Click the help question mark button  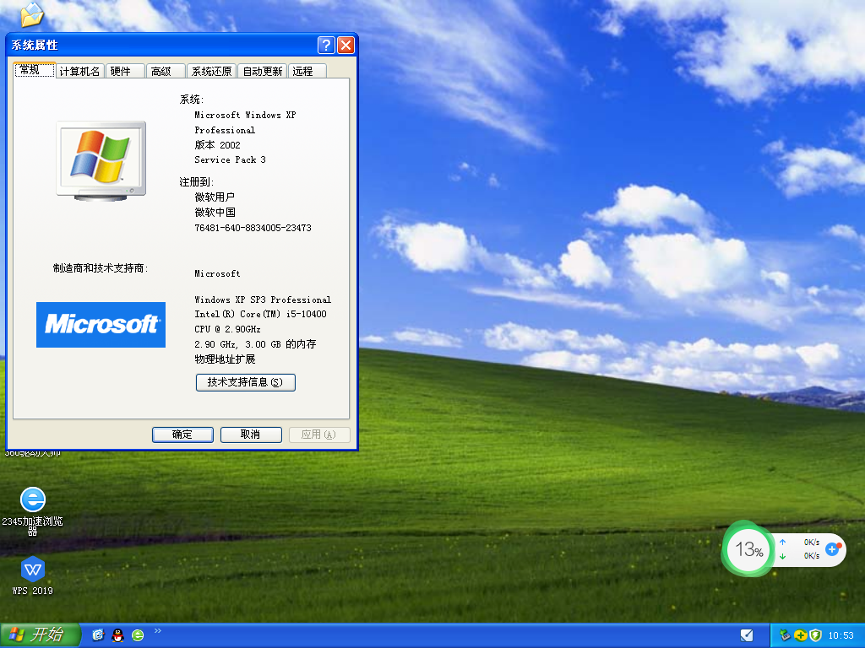tap(326, 46)
